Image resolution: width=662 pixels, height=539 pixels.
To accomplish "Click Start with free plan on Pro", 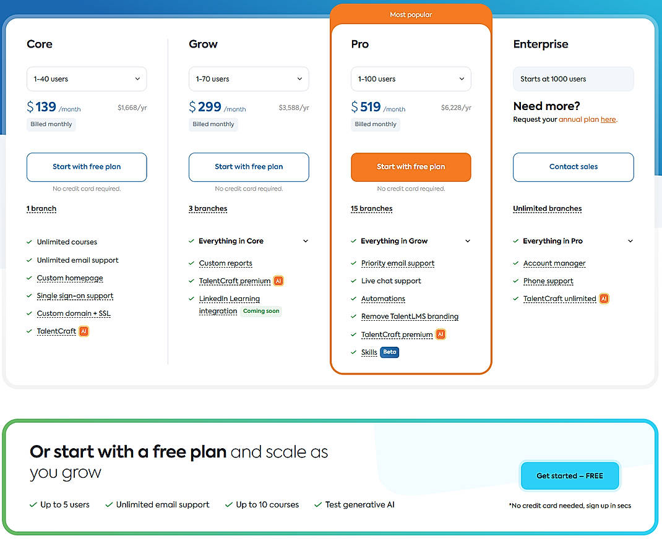I will pos(410,167).
